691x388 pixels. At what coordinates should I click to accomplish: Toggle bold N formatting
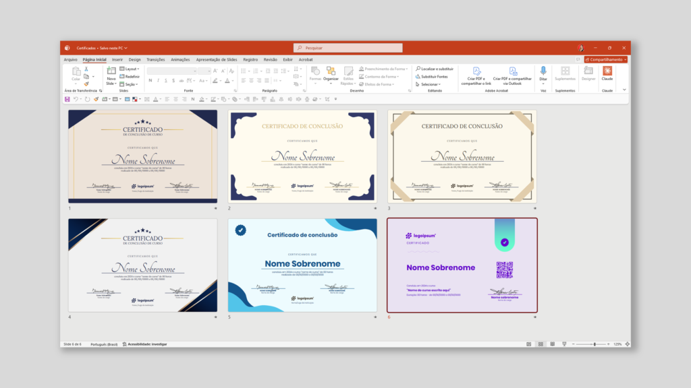[150, 81]
